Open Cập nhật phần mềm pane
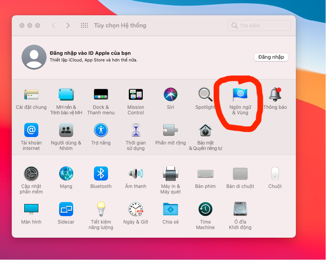 coord(31,173)
